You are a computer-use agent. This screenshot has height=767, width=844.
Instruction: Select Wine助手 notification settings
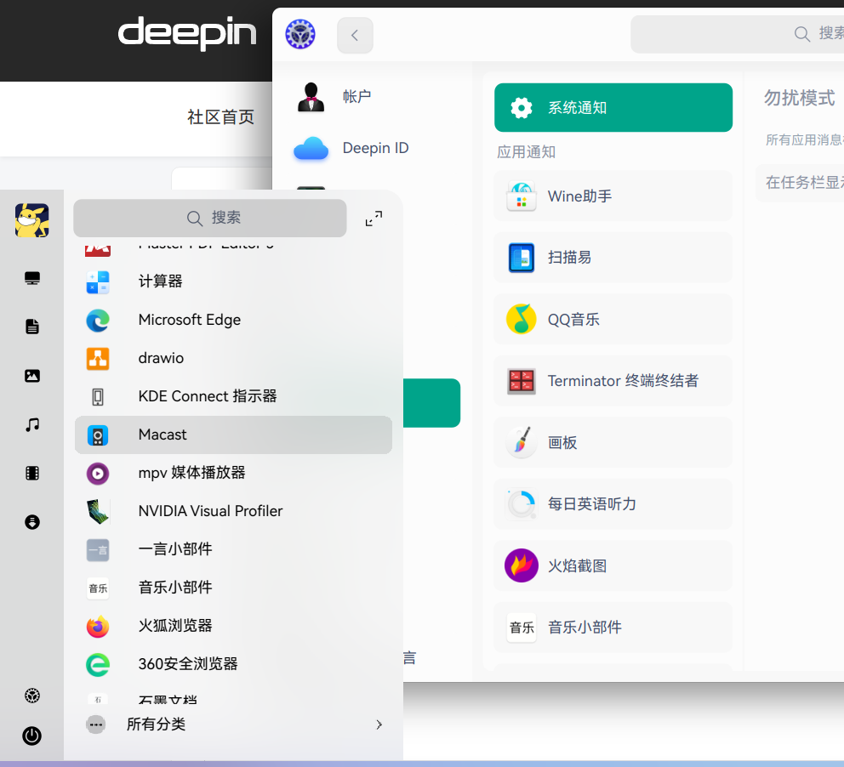[x=613, y=196]
